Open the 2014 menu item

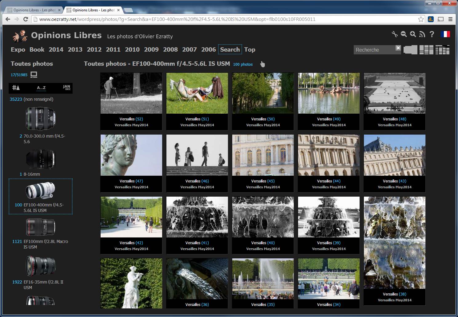point(56,49)
